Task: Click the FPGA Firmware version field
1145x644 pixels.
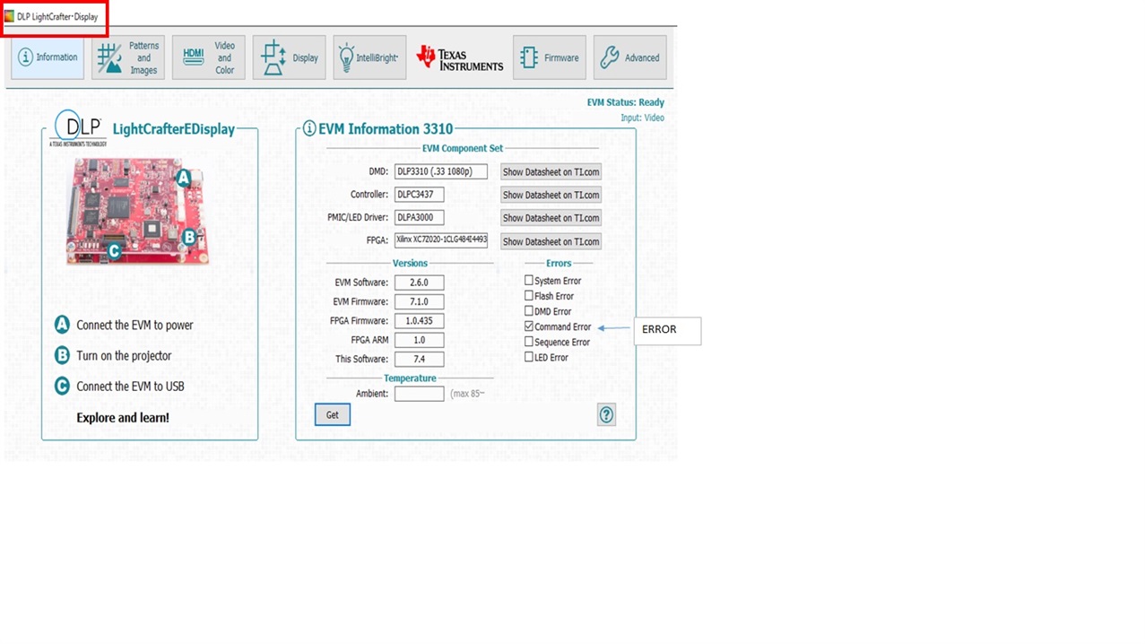Action: click(420, 320)
